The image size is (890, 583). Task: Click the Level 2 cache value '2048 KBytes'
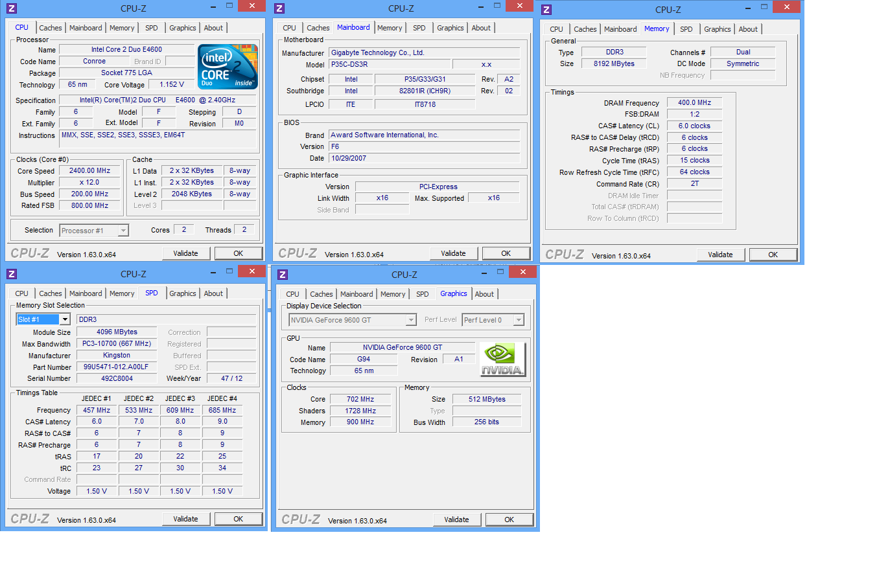192,194
